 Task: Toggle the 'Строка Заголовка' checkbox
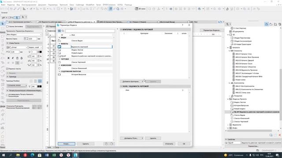[x=7, y=26]
